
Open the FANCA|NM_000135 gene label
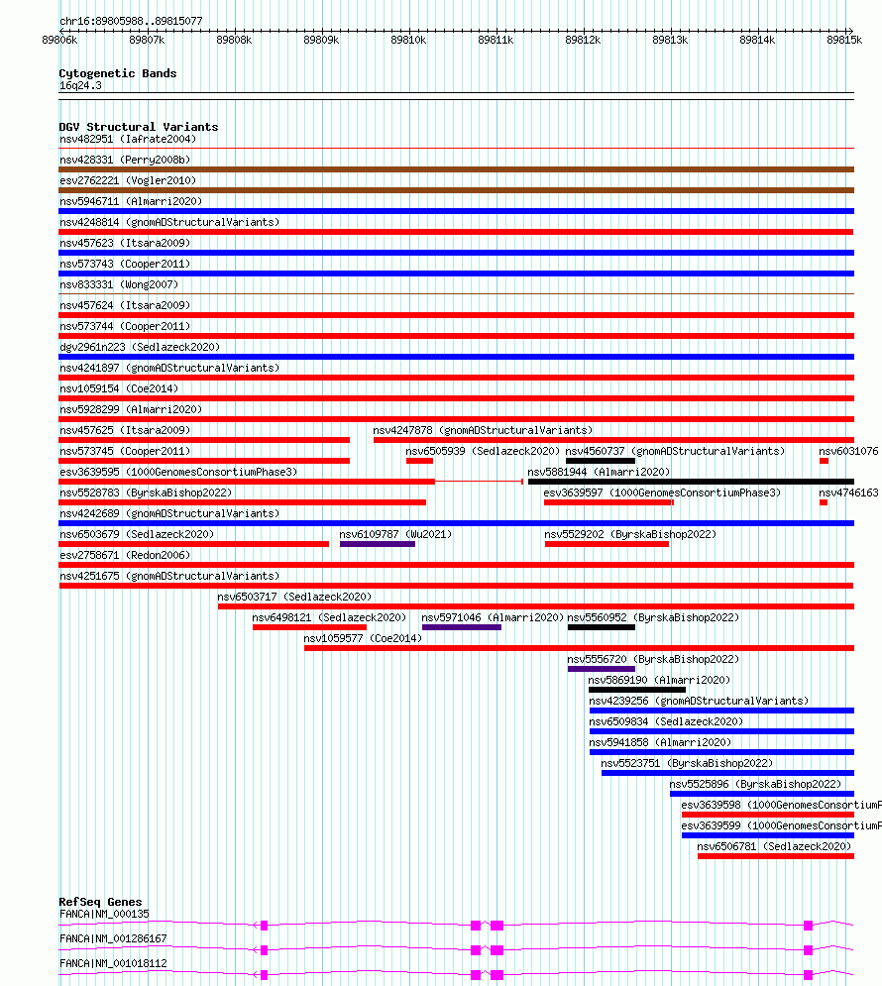(x=104, y=913)
